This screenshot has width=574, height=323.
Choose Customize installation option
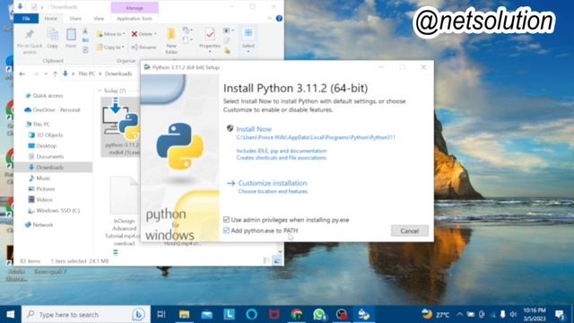tap(273, 183)
